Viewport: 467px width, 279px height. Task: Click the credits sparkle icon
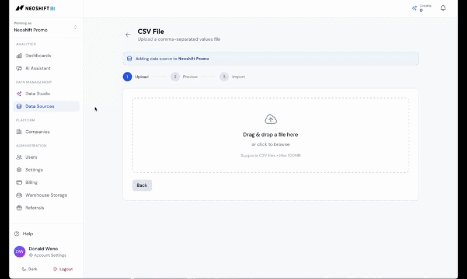point(414,8)
